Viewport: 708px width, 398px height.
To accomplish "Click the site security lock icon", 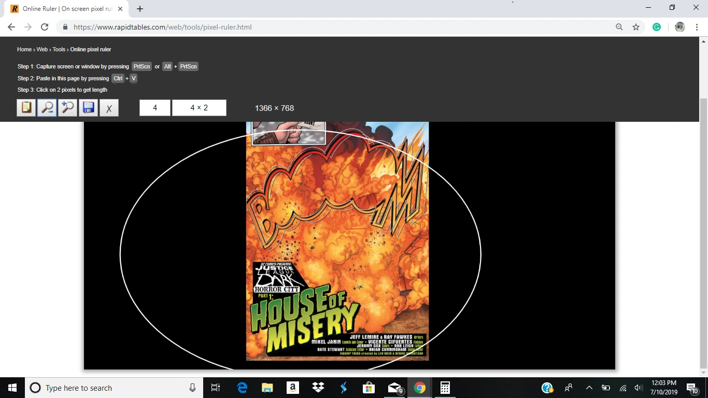I will [65, 27].
